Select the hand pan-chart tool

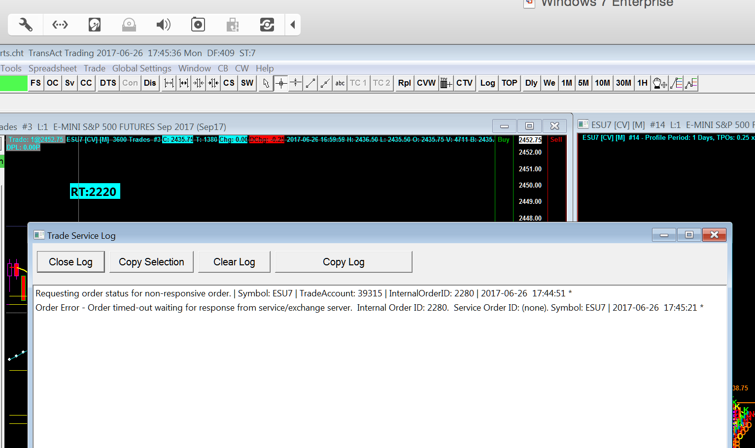point(660,83)
